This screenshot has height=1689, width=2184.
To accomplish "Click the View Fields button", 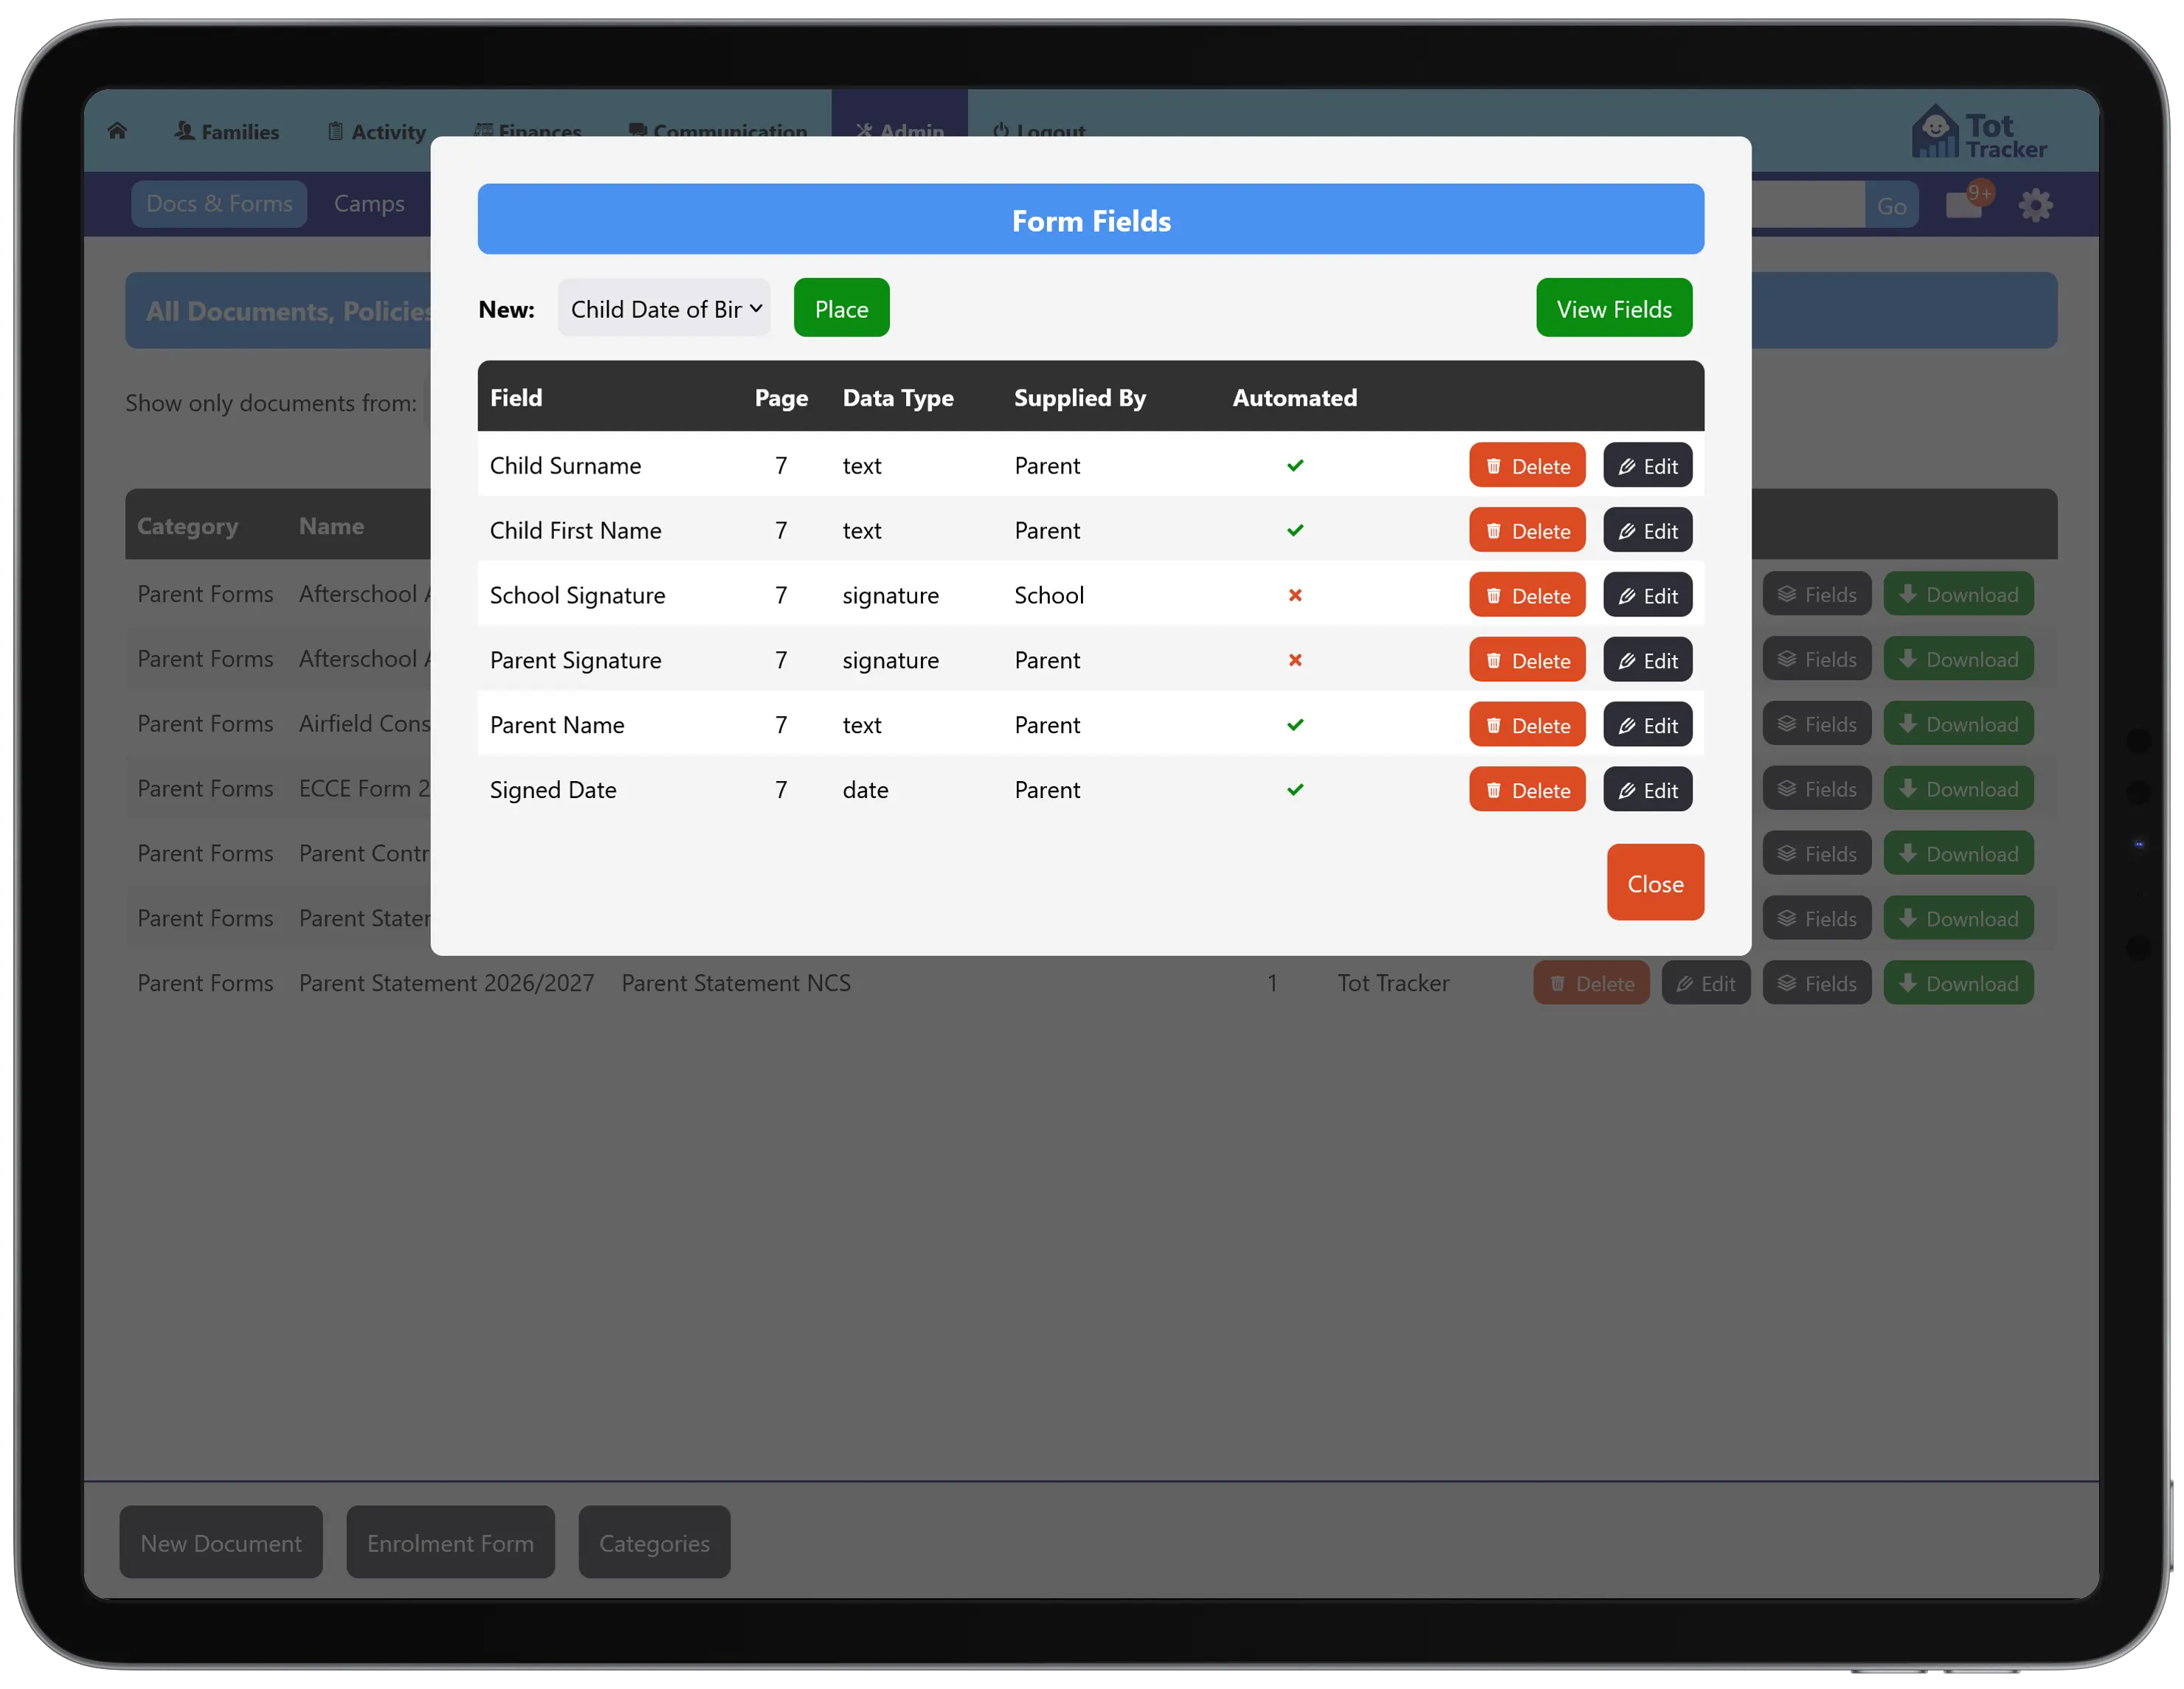I will [1614, 309].
